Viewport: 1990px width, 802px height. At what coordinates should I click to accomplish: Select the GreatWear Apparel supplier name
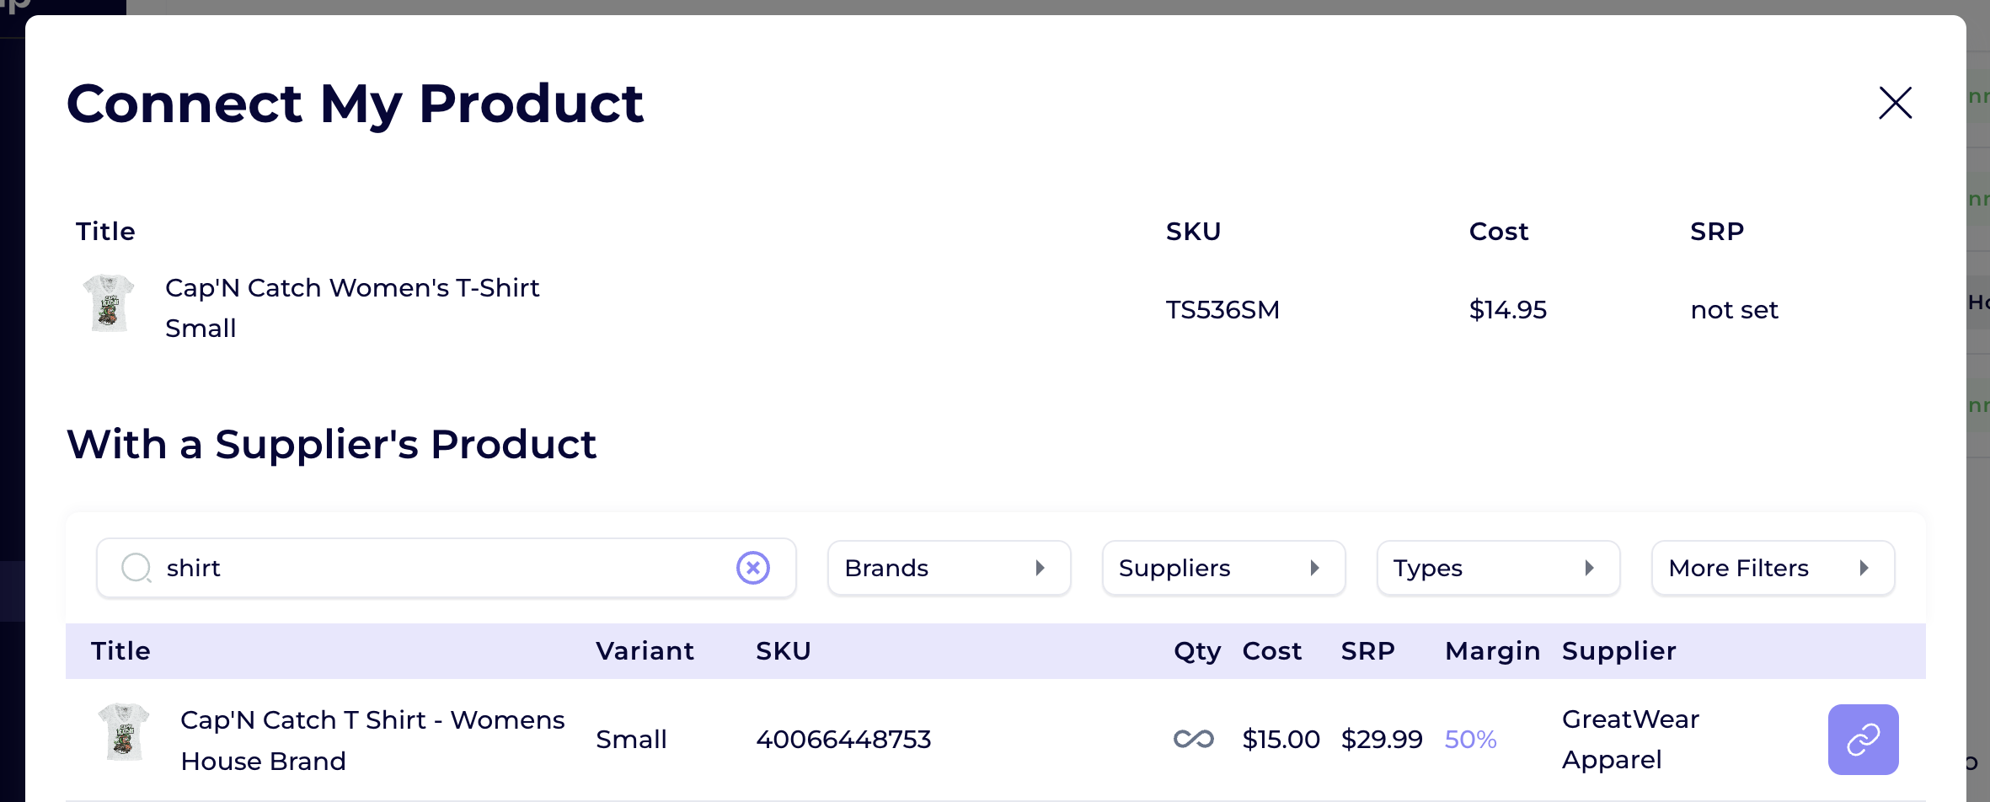pyautogui.click(x=1629, y=739)
